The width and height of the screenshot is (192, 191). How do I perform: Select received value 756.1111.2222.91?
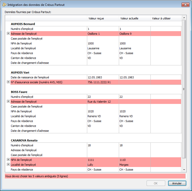click(99, 82)
